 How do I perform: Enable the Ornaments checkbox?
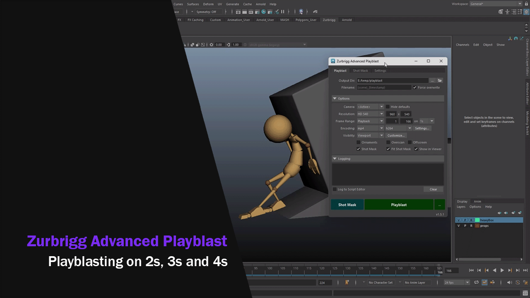[x=359, y=142]
